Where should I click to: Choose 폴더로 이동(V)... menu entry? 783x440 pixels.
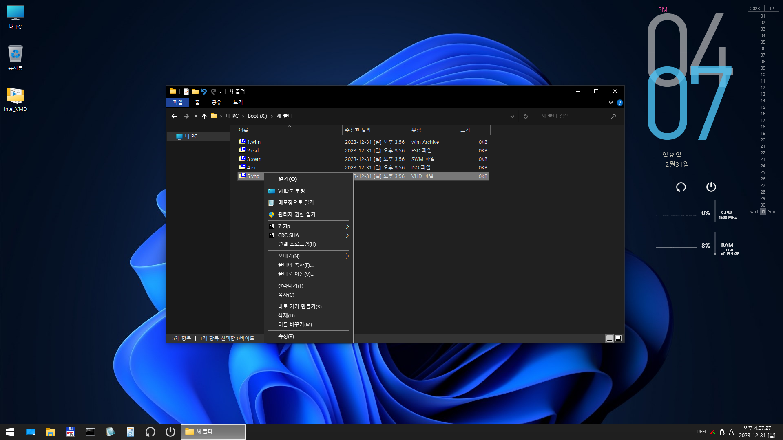point(309,274)
